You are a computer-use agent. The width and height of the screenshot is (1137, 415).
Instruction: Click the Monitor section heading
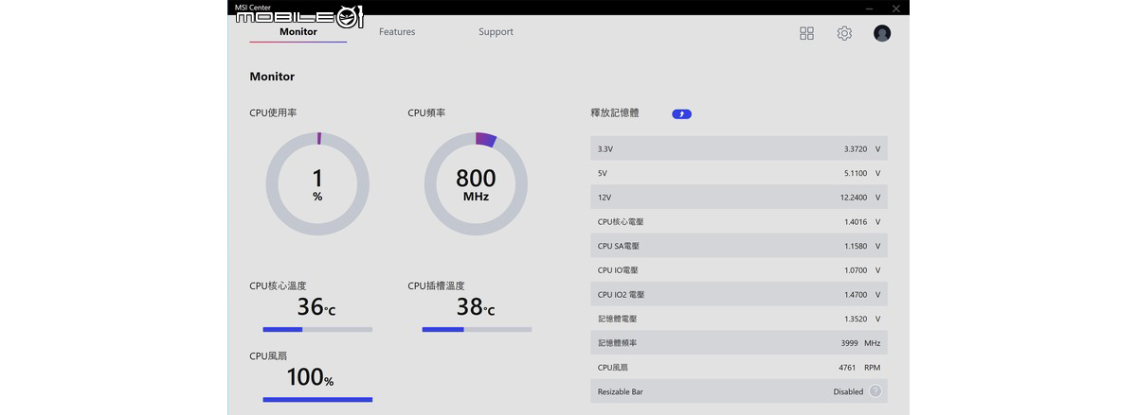tap(272, 77)
